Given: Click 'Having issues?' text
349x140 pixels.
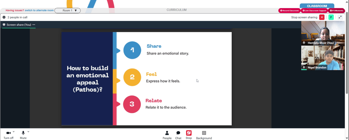Looking at the screenshot, I should point(15,10).
